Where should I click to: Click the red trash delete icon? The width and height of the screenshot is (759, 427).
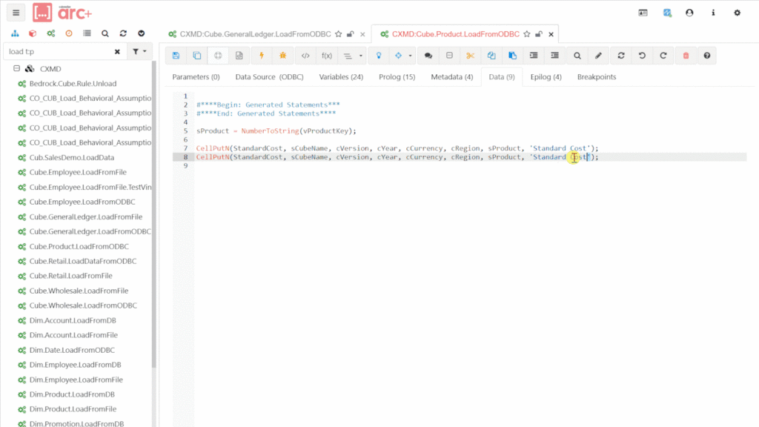686,56
